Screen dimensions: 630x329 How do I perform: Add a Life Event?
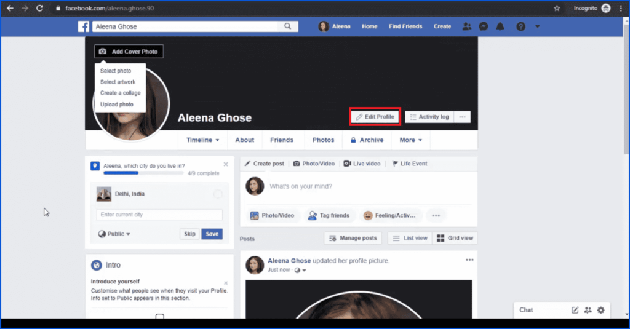point(409,164)
